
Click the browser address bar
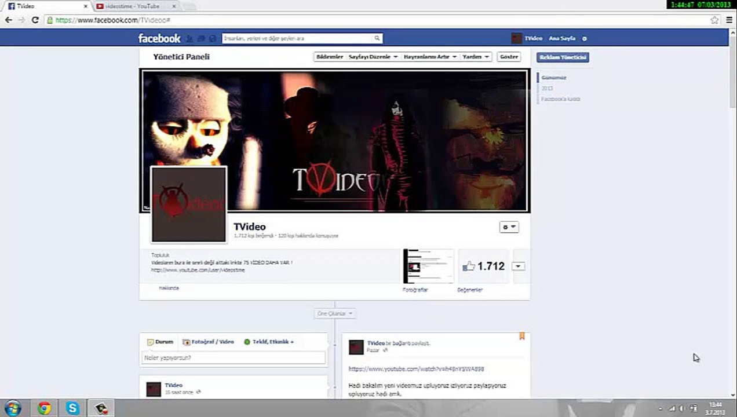(x=377, y=20)
